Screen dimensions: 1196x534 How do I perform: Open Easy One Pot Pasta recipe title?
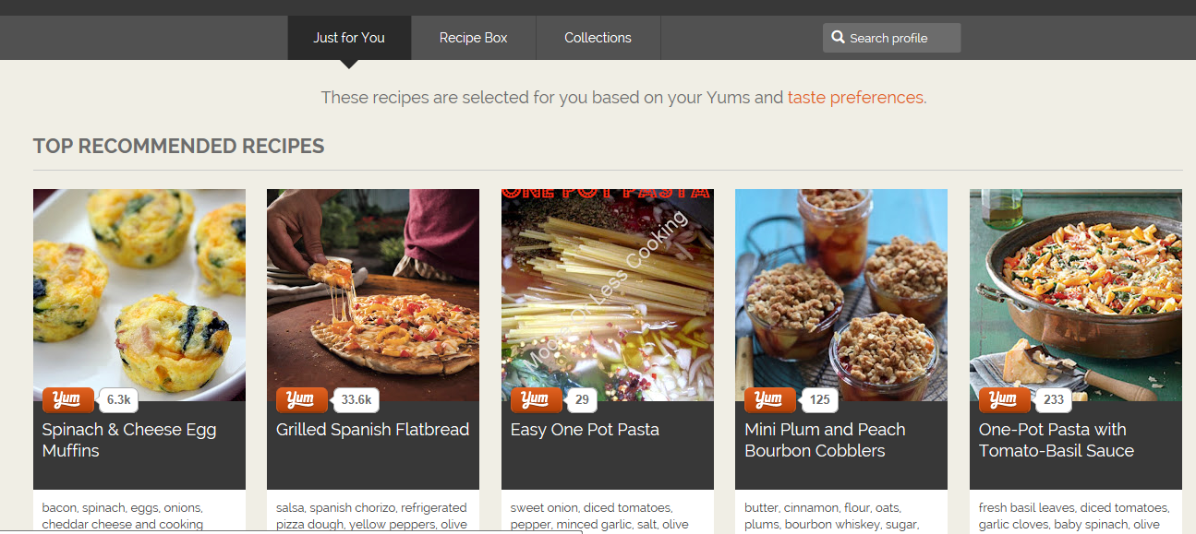[585, 430]
